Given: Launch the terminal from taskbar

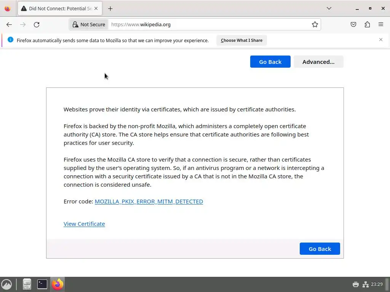Looking at the screenshot, I should point(42,284).
